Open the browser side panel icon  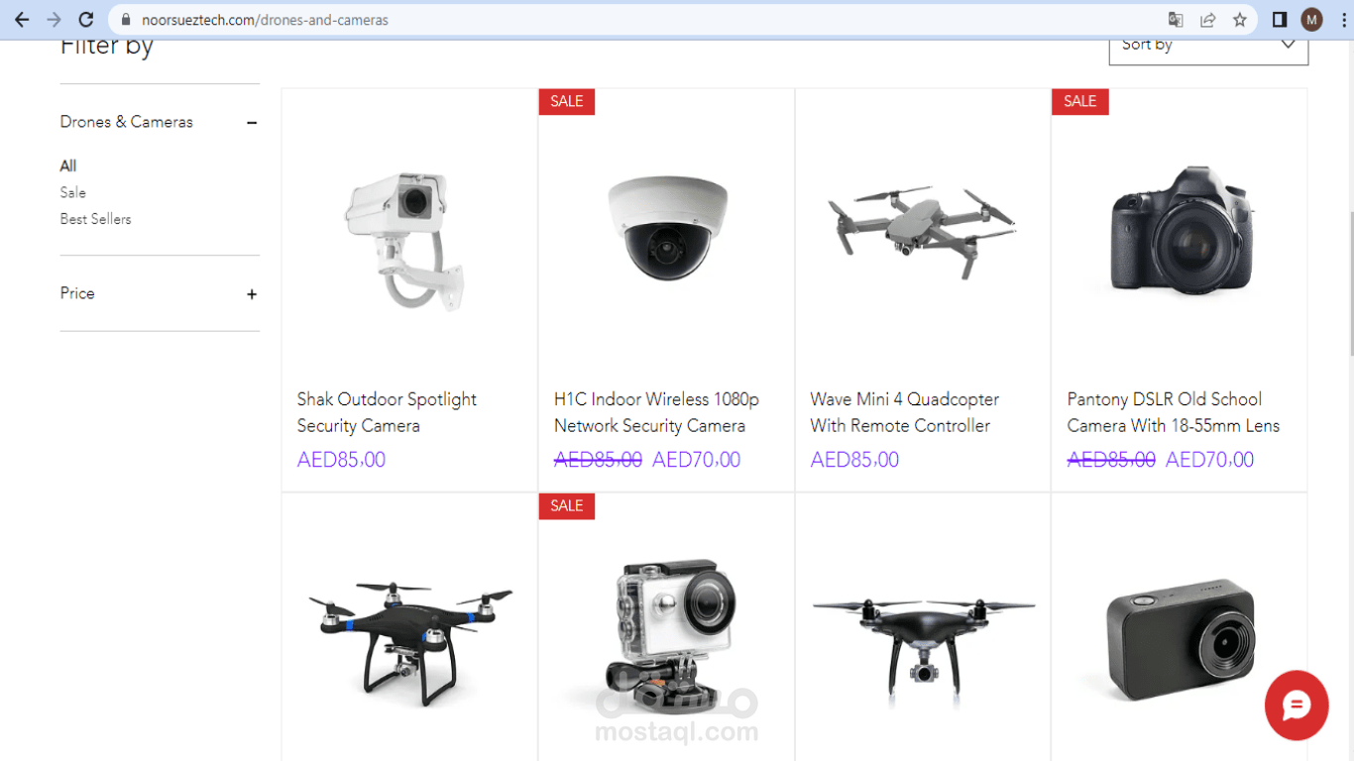pos(1280,20)
